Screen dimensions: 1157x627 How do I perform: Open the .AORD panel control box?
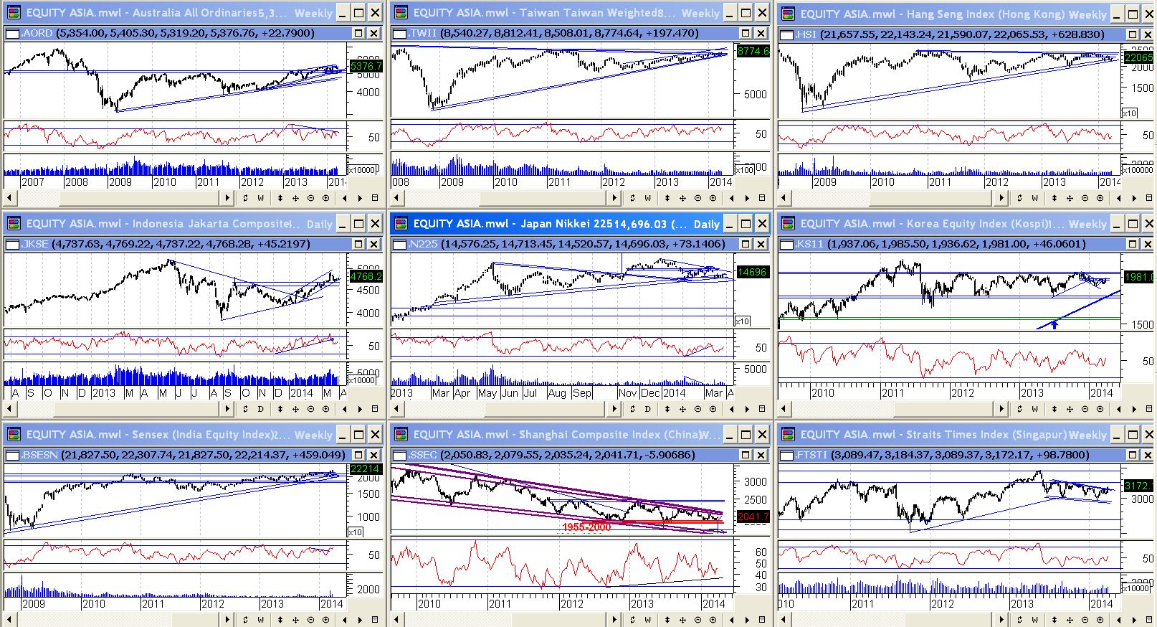click(x=12, y=33)
